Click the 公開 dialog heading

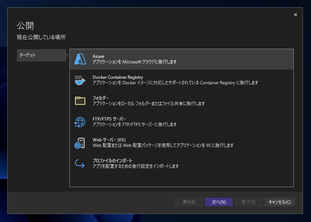(x=25, y=26)
